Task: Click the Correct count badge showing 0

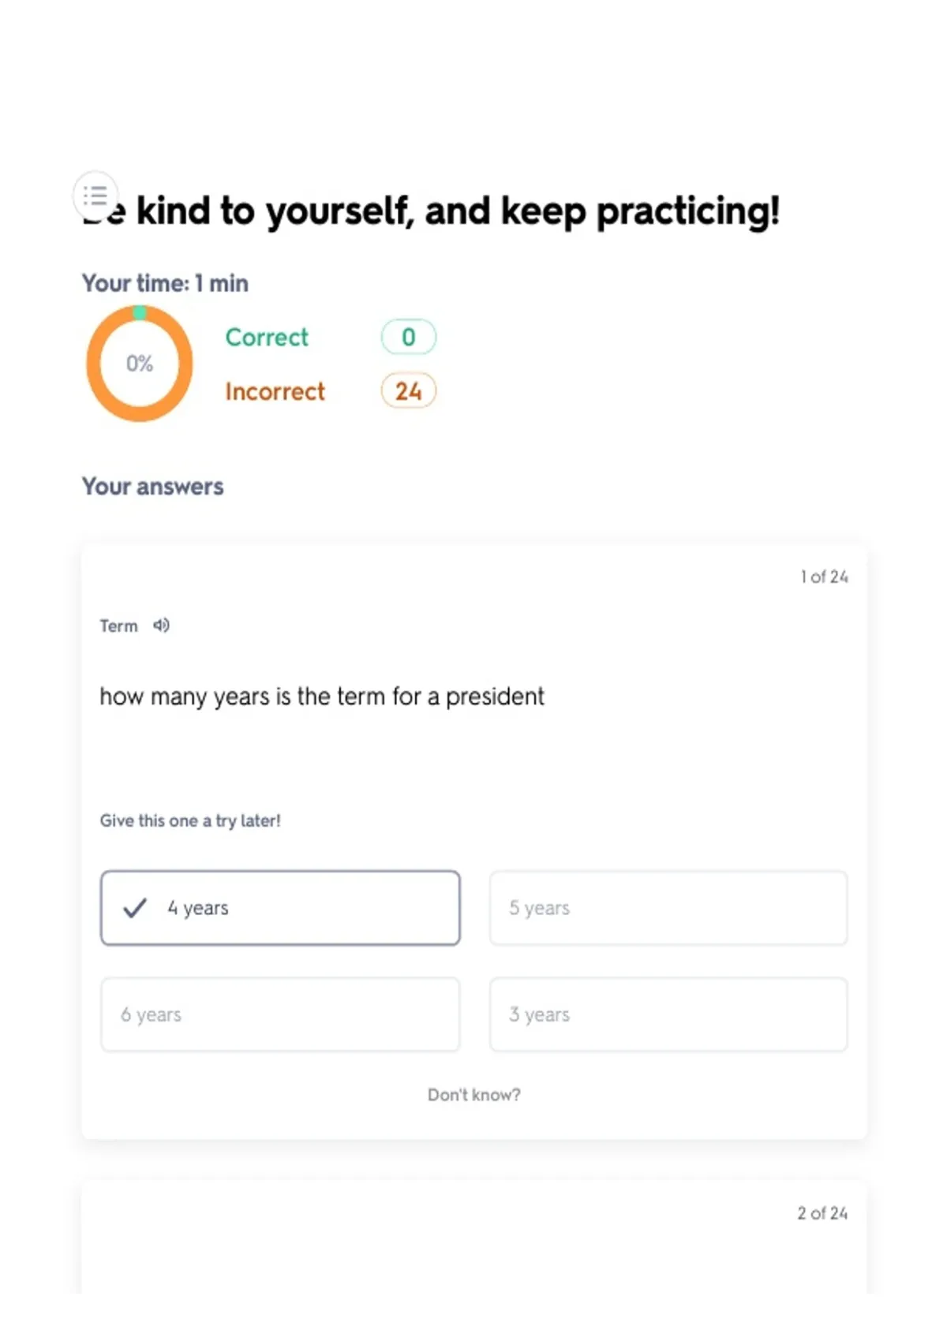Action: coord(408,337)
